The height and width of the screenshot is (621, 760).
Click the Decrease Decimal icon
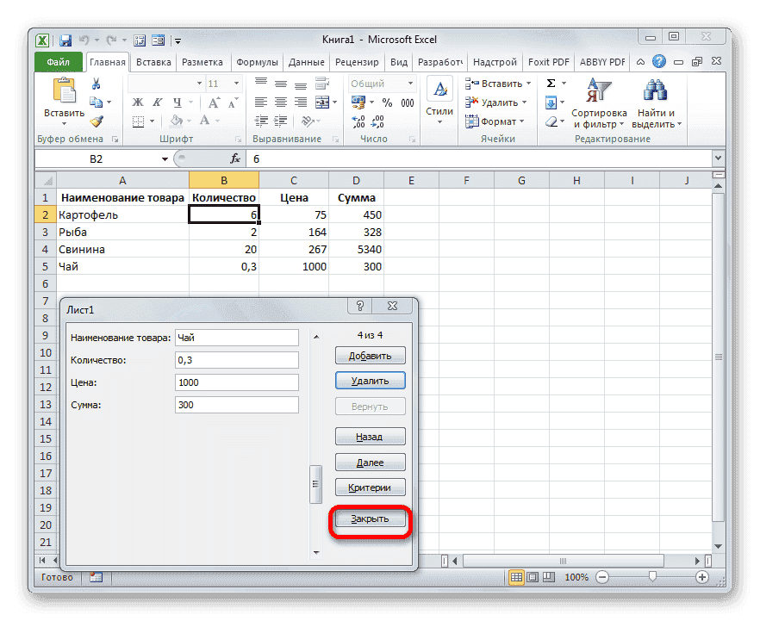376,123
